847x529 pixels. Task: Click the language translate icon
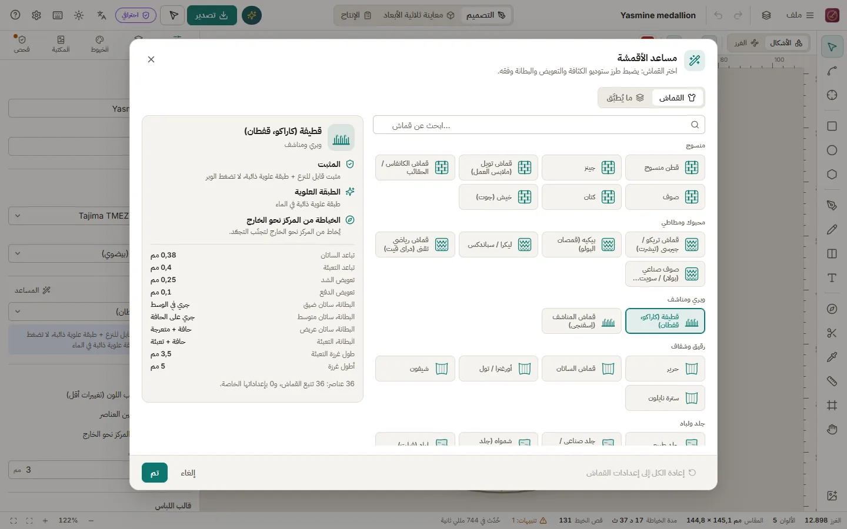[102, 15]
